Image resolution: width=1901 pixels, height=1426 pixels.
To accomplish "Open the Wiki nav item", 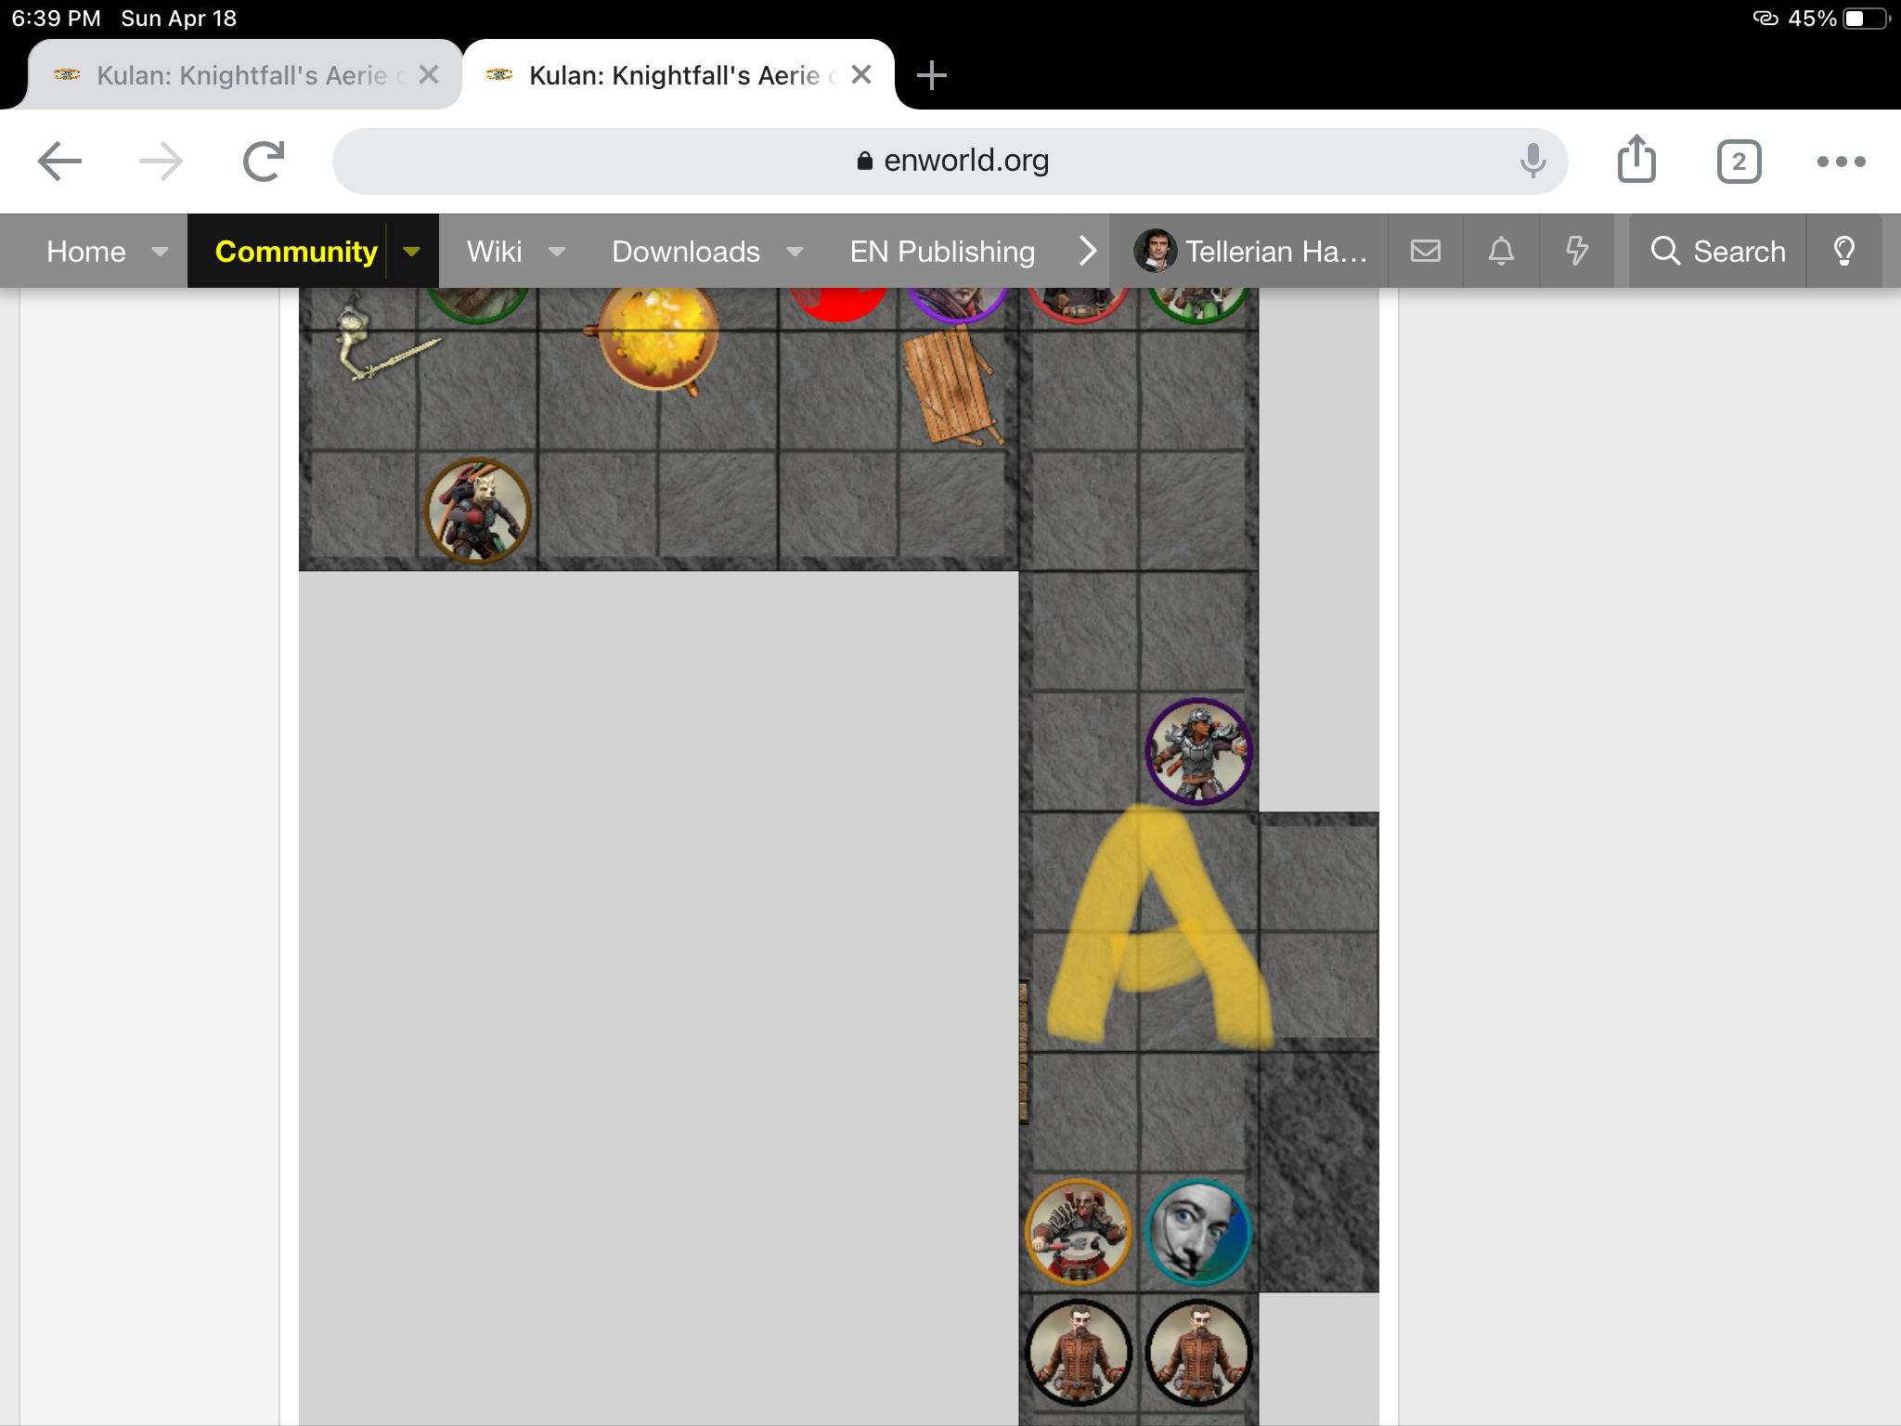I will point(494,252).
